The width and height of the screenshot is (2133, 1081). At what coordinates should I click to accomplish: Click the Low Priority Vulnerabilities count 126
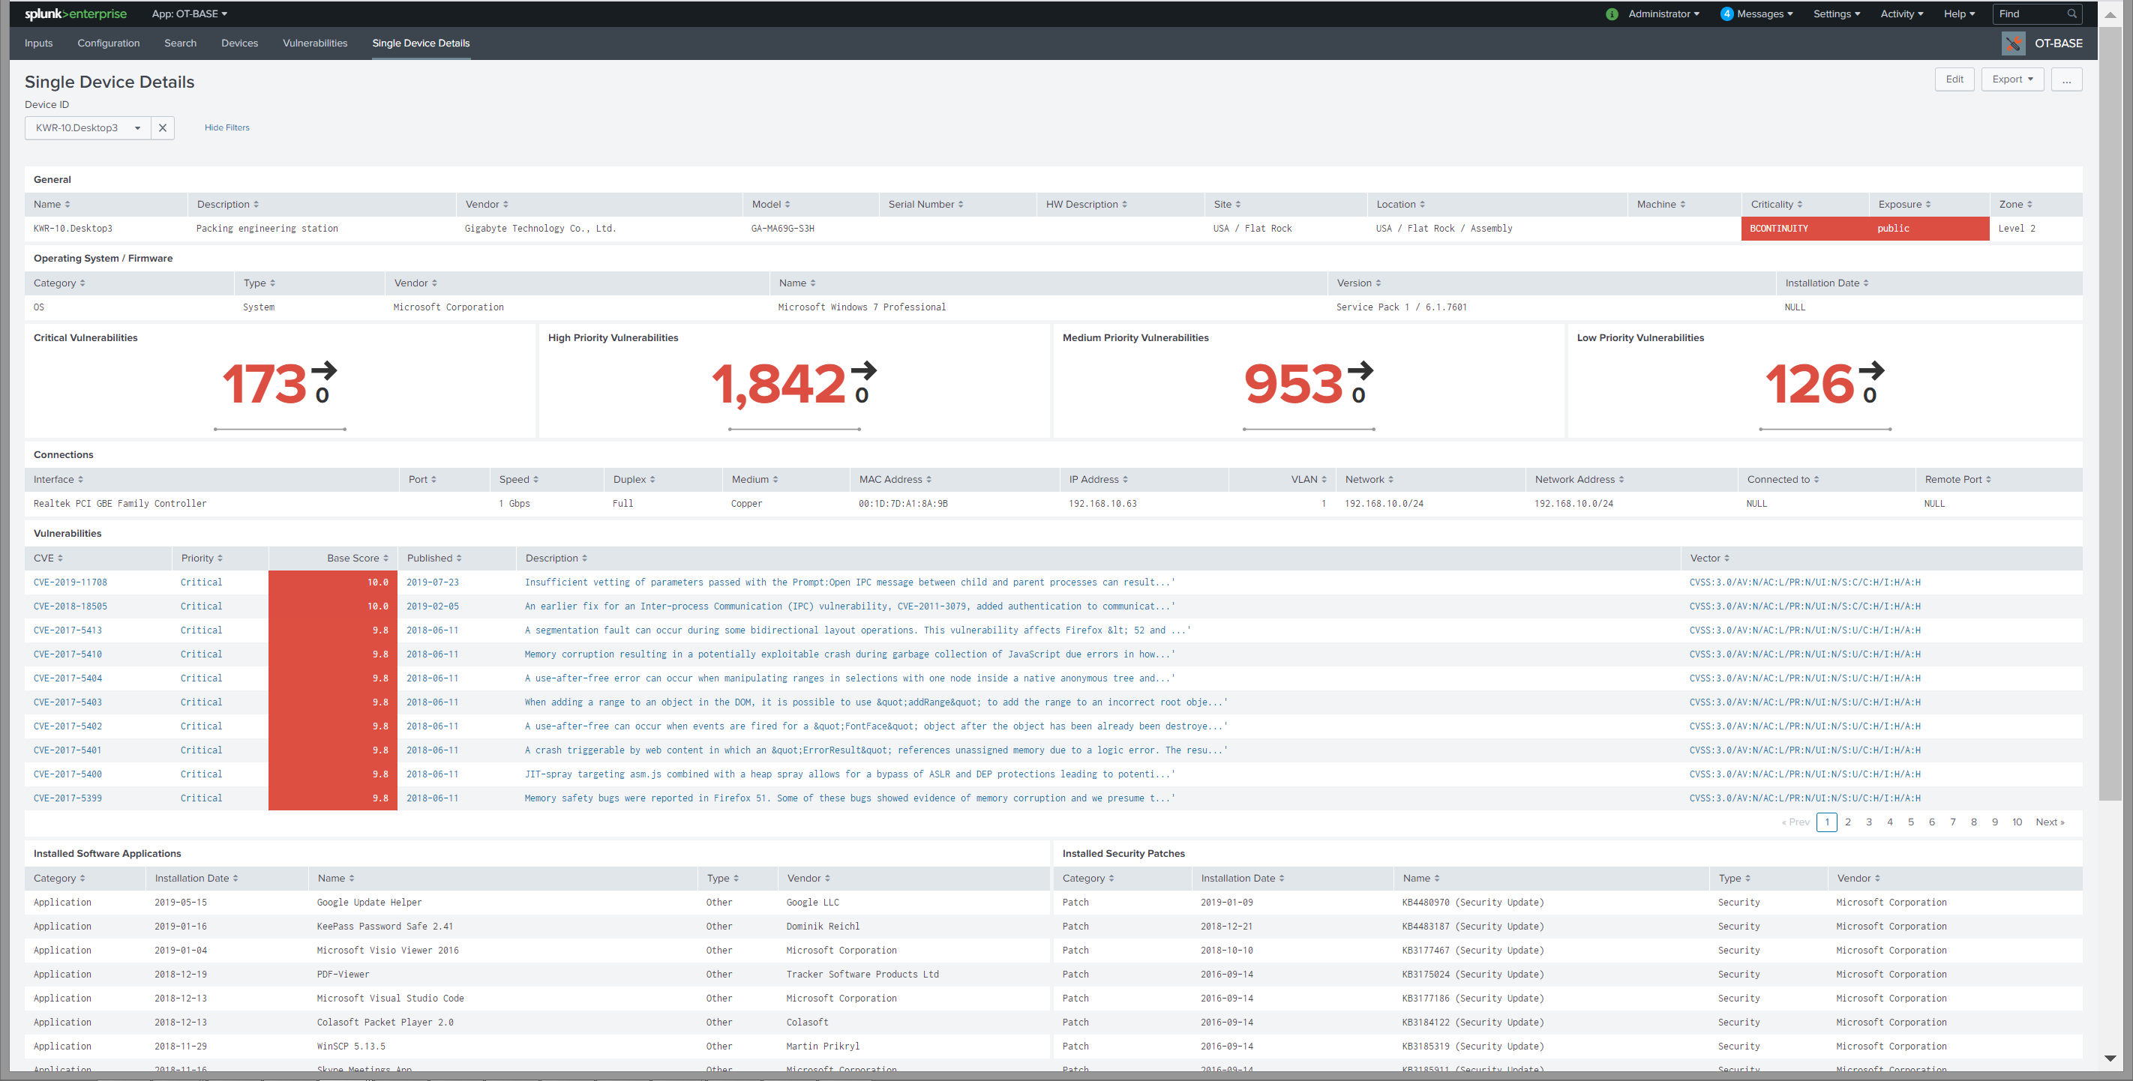[1809, 384]
